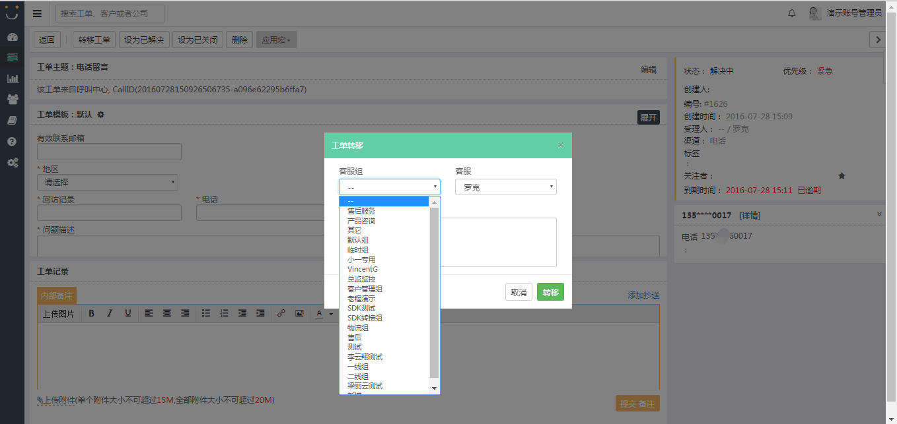Click the notification bell icon

point(792,13)
